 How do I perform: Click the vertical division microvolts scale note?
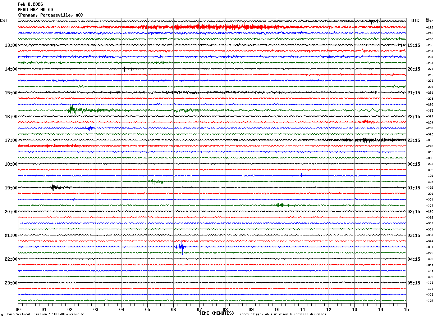[46, 314]
